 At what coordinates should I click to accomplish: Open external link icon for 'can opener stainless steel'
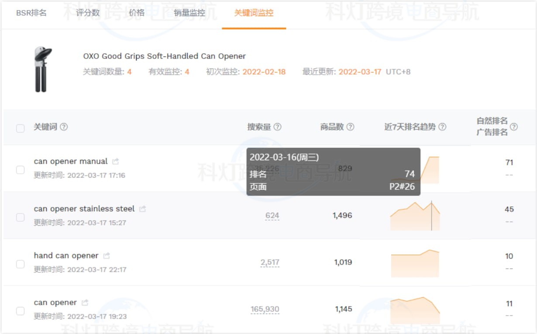coord(142,209)
